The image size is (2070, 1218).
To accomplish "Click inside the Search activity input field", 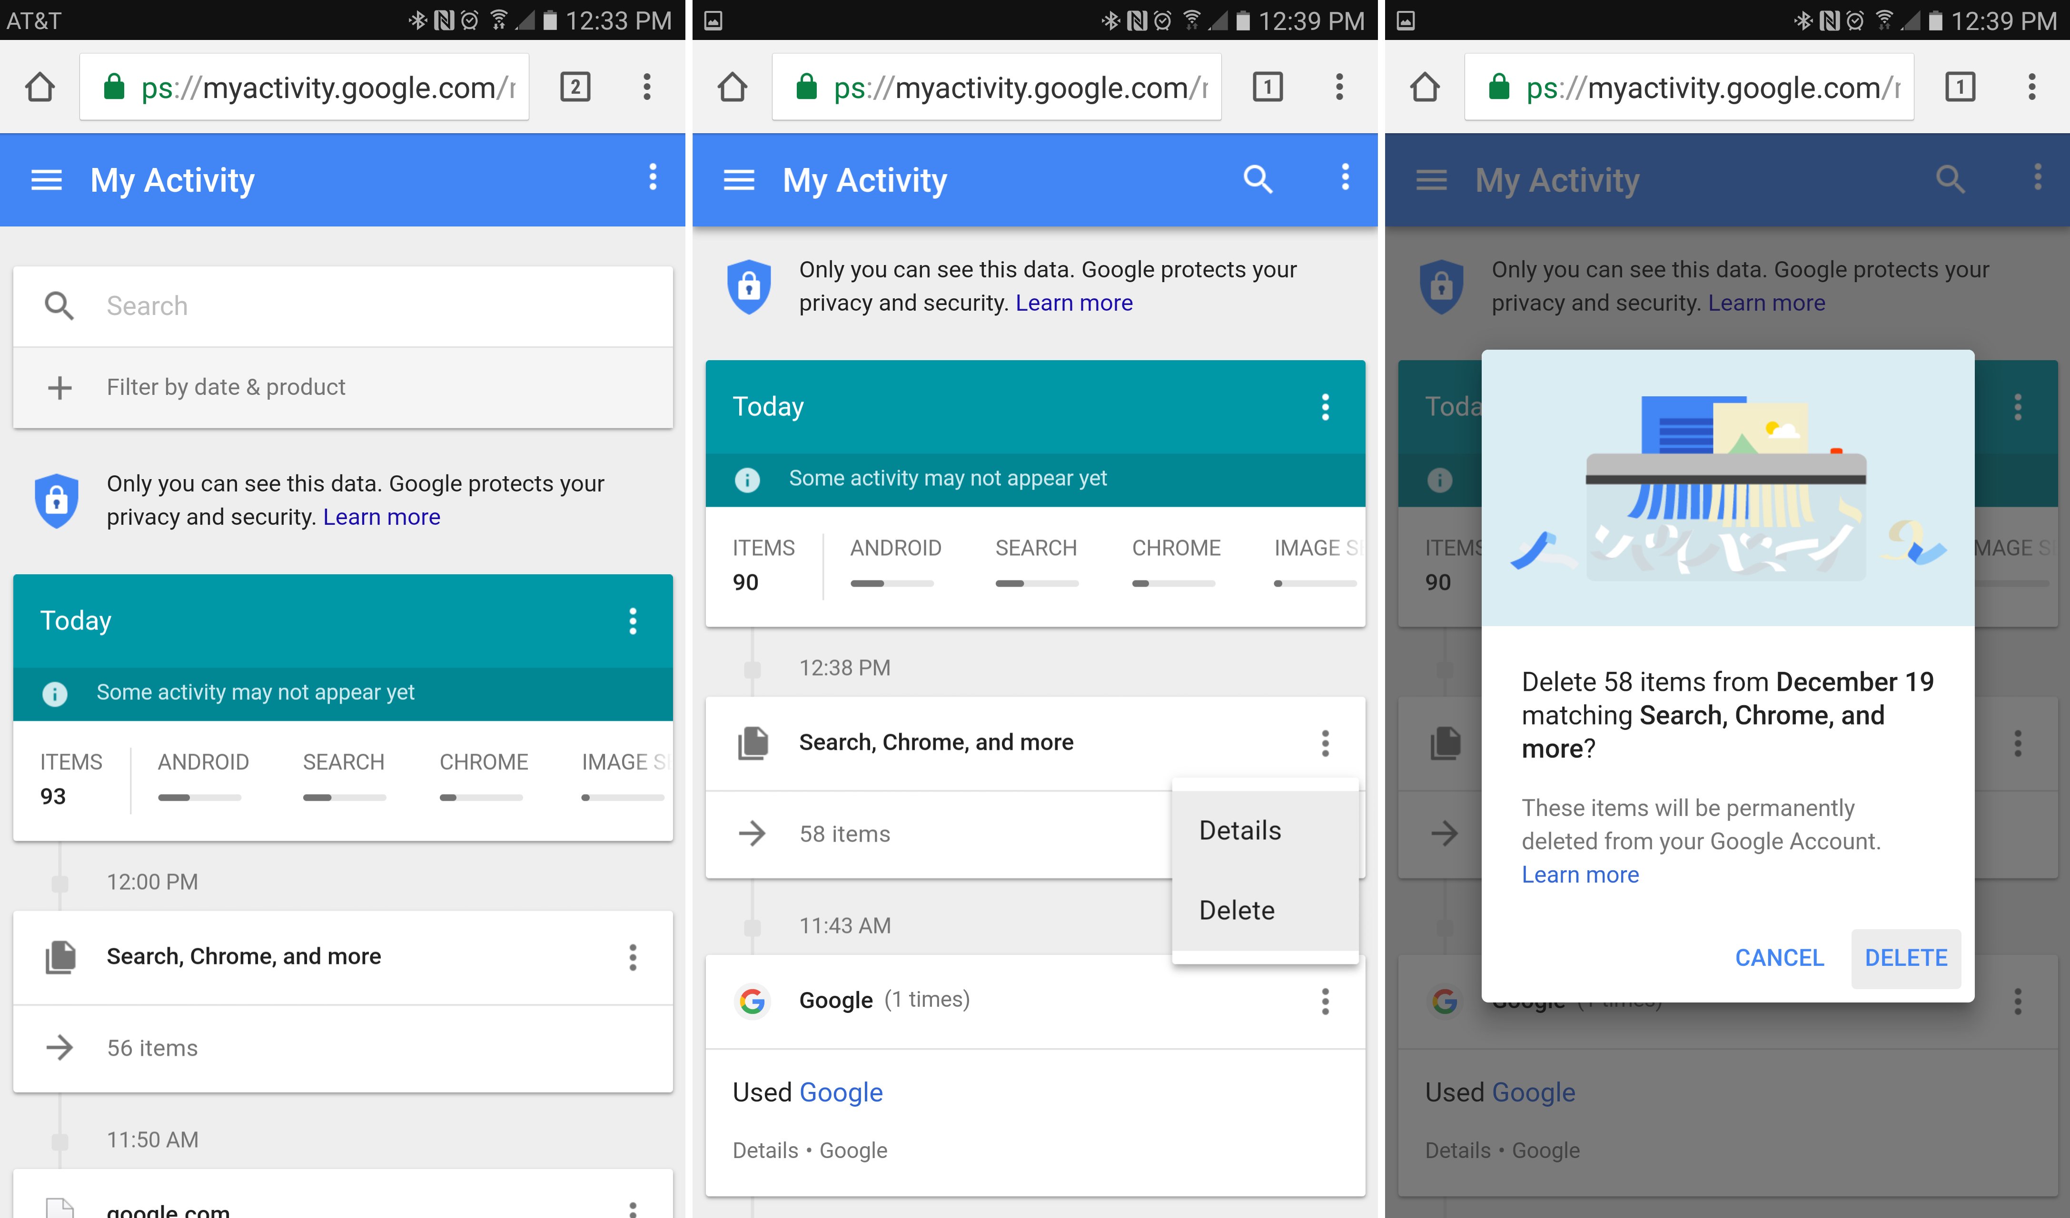I will (328, 305).
